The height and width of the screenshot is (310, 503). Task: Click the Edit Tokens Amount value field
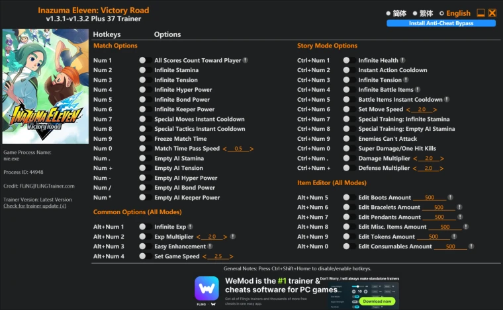pos(434,237)
